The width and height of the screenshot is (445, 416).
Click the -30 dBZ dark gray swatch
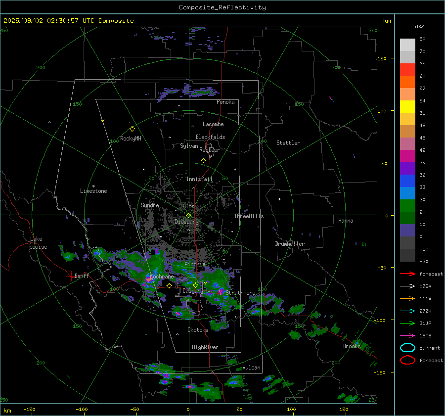click(x=407, y=255)
